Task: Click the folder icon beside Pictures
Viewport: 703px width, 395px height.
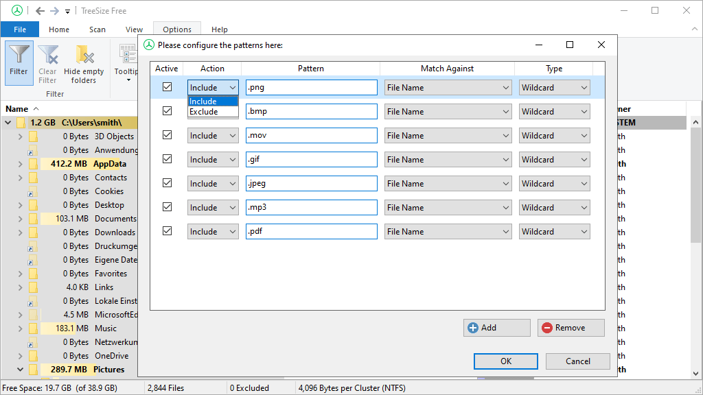Action: pos(33,370)
